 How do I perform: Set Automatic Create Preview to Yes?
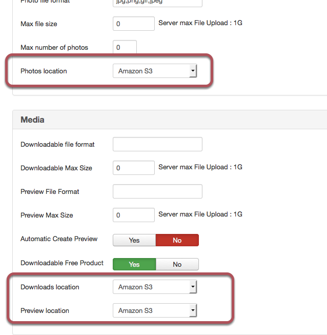[x=134, y=240]
